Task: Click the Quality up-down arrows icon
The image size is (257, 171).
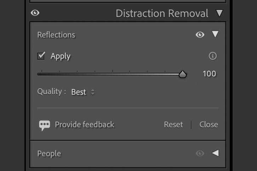Action: [93, 92]
